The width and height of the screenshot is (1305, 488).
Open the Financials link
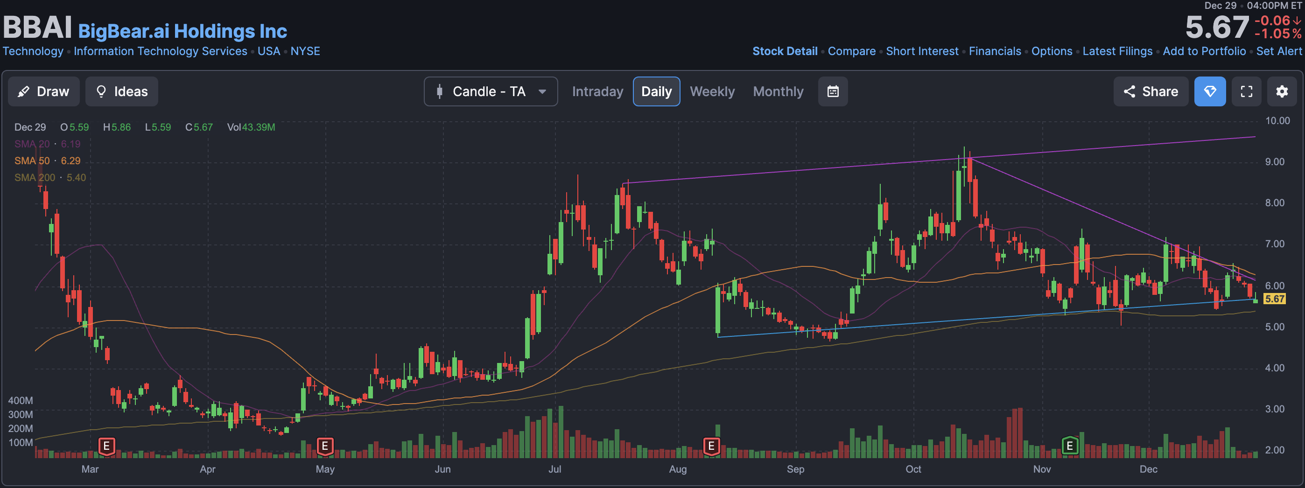point(995,51)
